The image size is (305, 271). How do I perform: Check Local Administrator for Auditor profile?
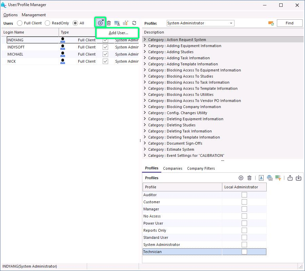pos(244,195)
